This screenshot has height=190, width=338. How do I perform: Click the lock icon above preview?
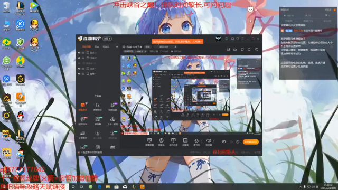click(235, 49)
